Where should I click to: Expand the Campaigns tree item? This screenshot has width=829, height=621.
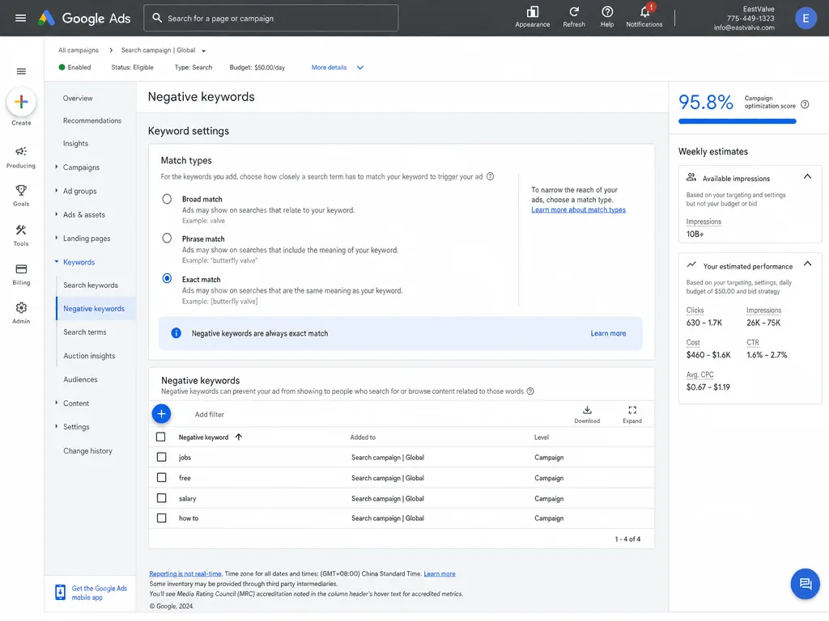coord(57,167)
